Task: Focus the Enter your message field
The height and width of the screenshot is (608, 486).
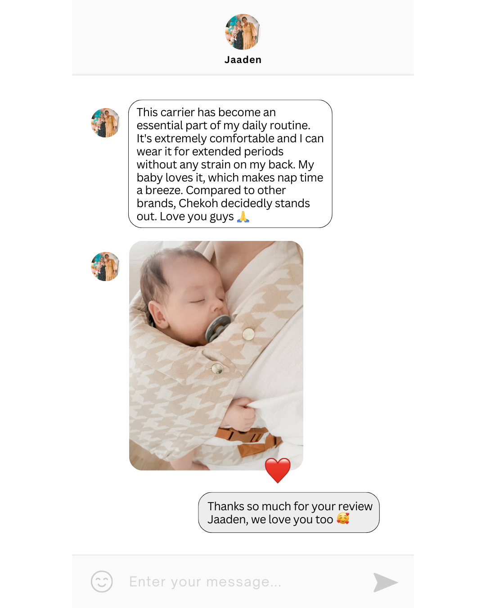Action: (x=243, y=582)
